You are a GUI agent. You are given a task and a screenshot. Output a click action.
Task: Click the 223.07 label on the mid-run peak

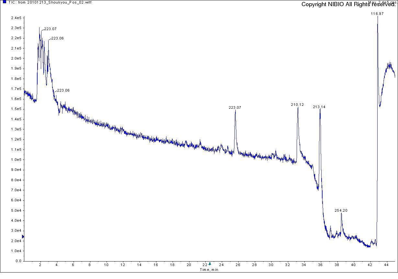tap(235, 107)
